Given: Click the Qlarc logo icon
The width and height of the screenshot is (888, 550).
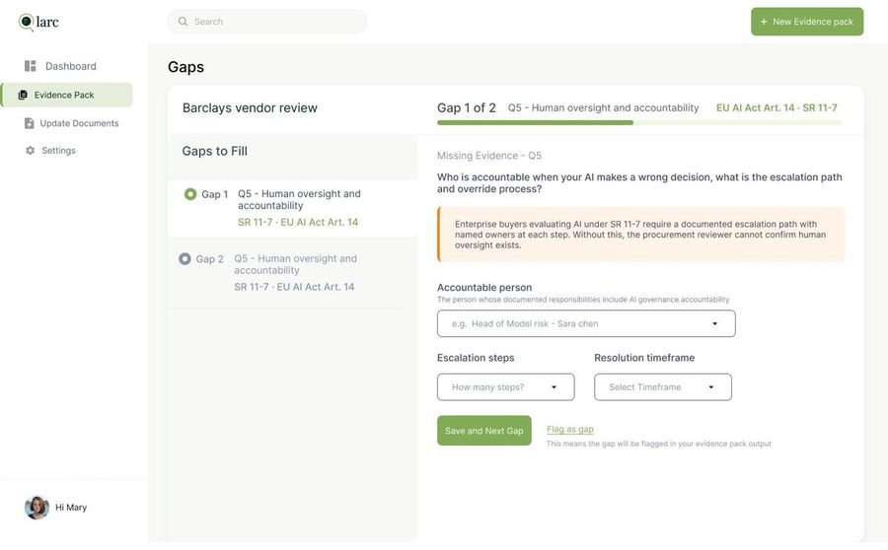Looking at the screenshot, I should 26,22.
